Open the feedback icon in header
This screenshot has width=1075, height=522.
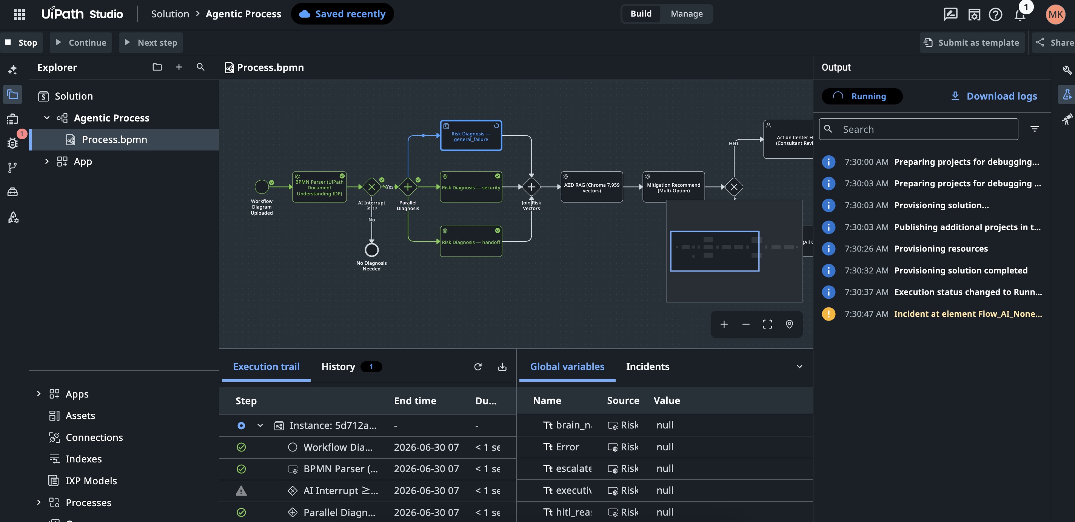950,14
